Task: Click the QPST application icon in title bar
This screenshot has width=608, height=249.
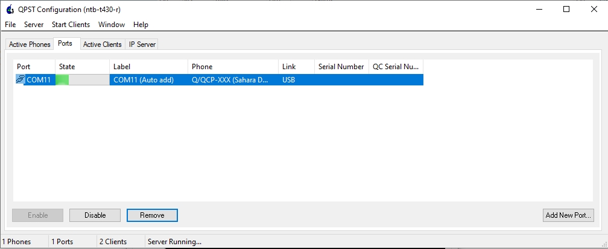Action: pos(10,9)
